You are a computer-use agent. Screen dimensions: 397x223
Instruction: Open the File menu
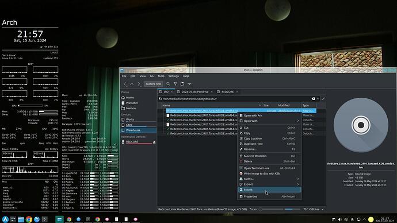[x=124, y=76]
